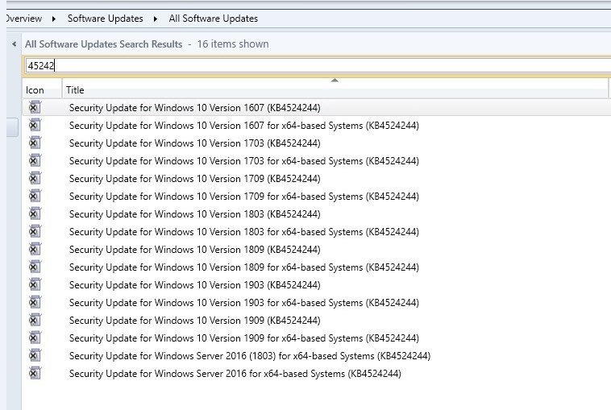Click icon beside Version 1607 x64-based Systems update
Screen dimensions: 611x410
click(35, 125)
